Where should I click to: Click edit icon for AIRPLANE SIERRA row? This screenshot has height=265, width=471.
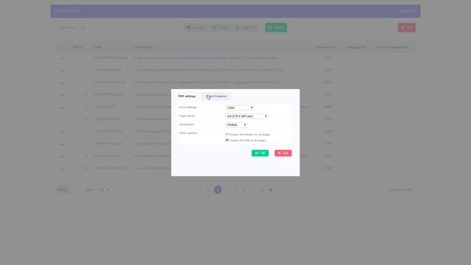coord(62,132)
